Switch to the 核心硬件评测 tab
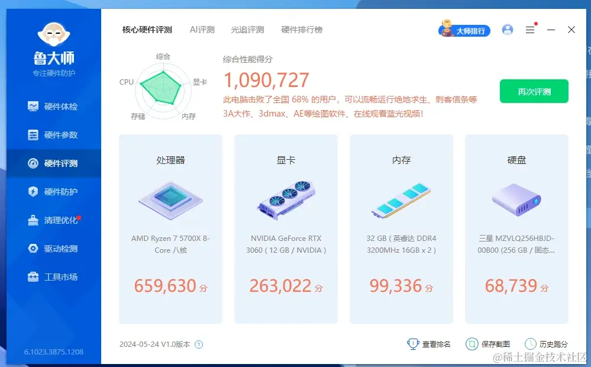Viewport: 591px width, 367px height. click(x=147, y=30)
